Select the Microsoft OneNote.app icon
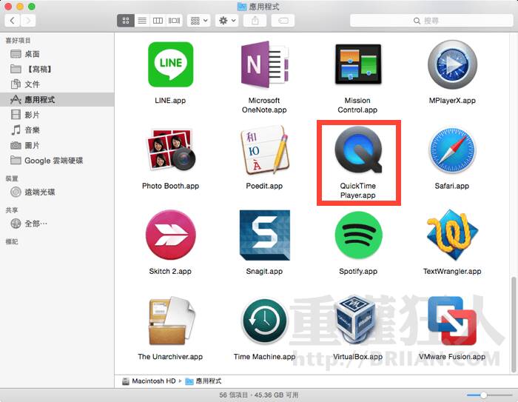Screen dimensions: 518x402 [264, 64]
